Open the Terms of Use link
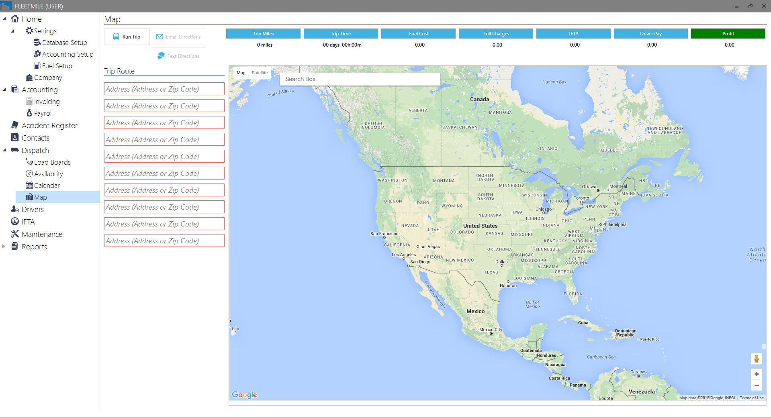The width and height of the screenshot is (771, 418). tap(752, 398)
